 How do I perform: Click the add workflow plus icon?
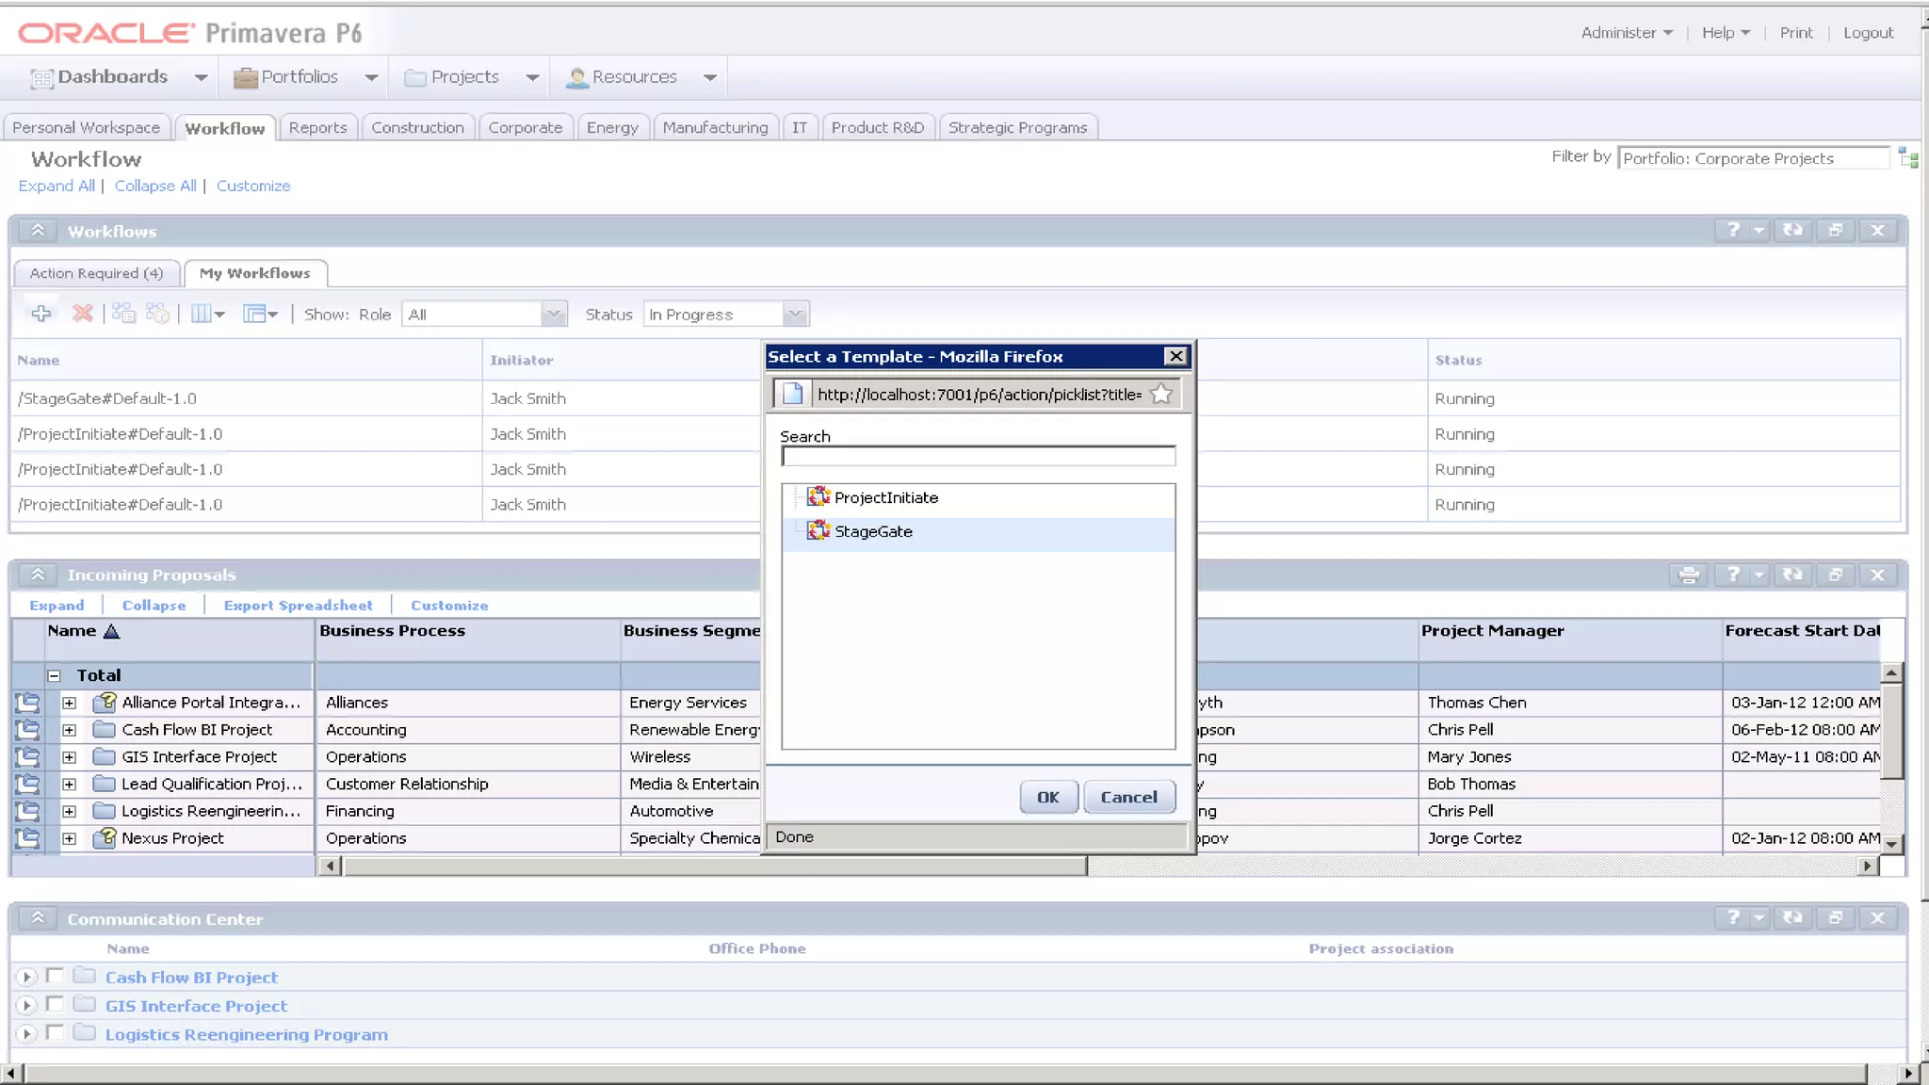coord(41,314)
